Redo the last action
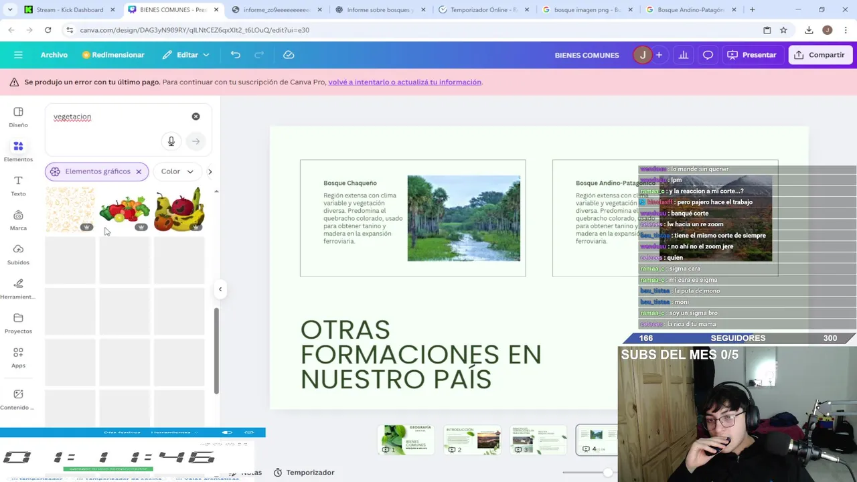 (x=259, y=55)
